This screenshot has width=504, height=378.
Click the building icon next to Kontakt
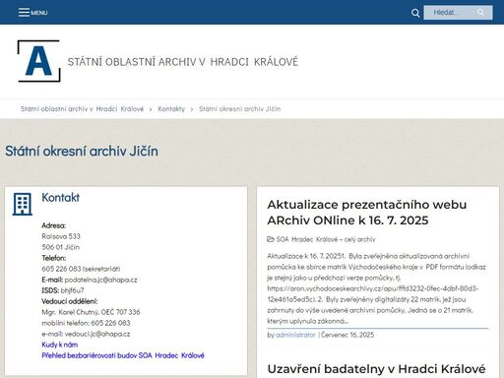pos(23,204)
